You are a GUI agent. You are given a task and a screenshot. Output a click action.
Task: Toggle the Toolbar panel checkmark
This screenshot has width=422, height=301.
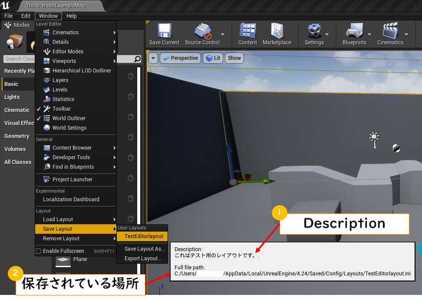pos(39,109)
